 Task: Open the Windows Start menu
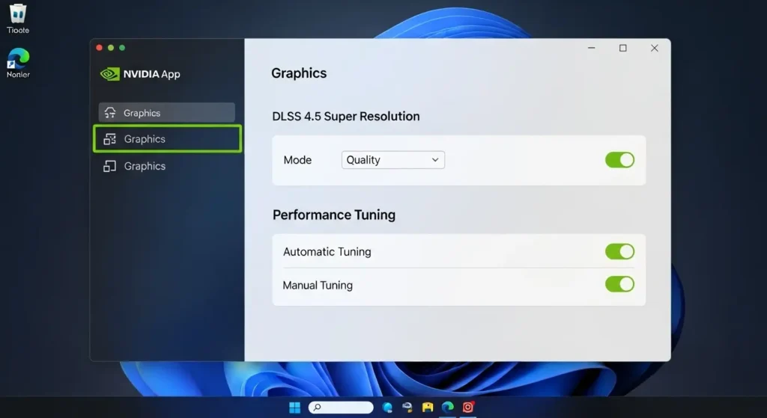point(295,408)
